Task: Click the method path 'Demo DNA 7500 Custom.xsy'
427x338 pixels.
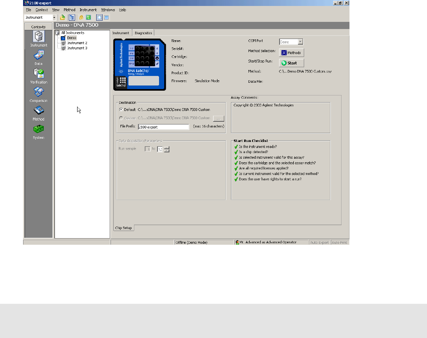Action: pos(305,71)
